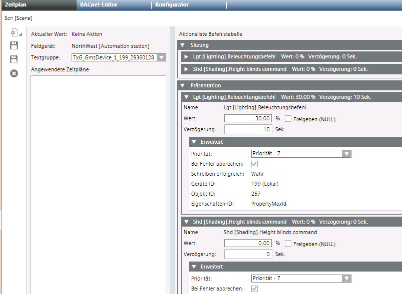Viewport: 402px width, 294px height.
Task: Click the New document icon
Action: tap(14, 33)
